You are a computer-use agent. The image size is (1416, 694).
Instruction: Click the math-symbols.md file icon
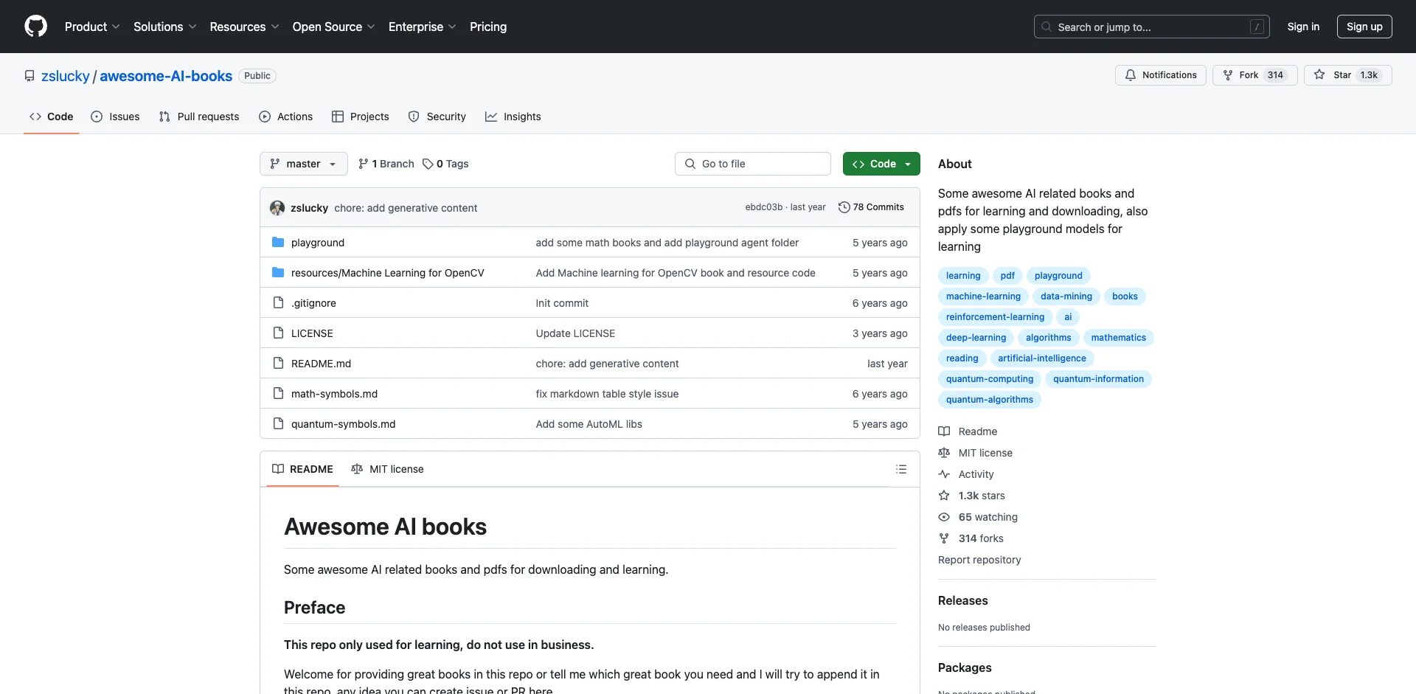[278, 394]
